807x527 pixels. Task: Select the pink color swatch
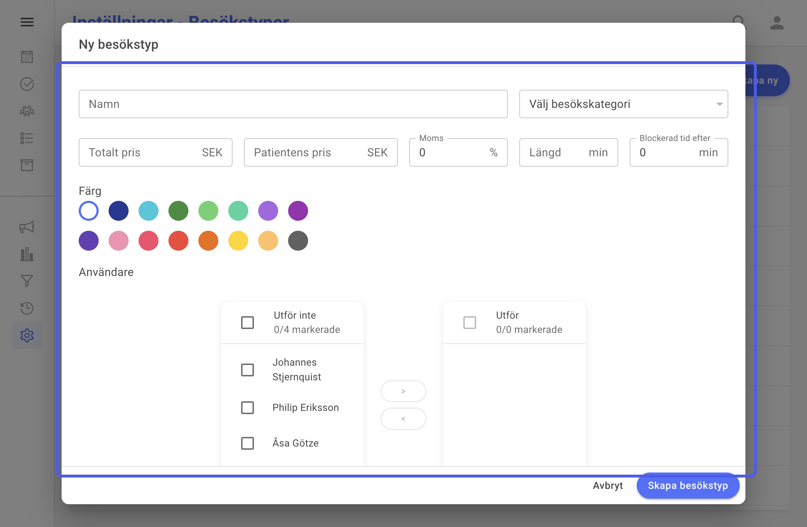click(119, 241)
